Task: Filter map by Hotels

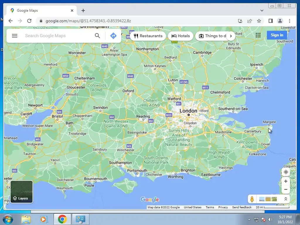Action: coord(180,36)
